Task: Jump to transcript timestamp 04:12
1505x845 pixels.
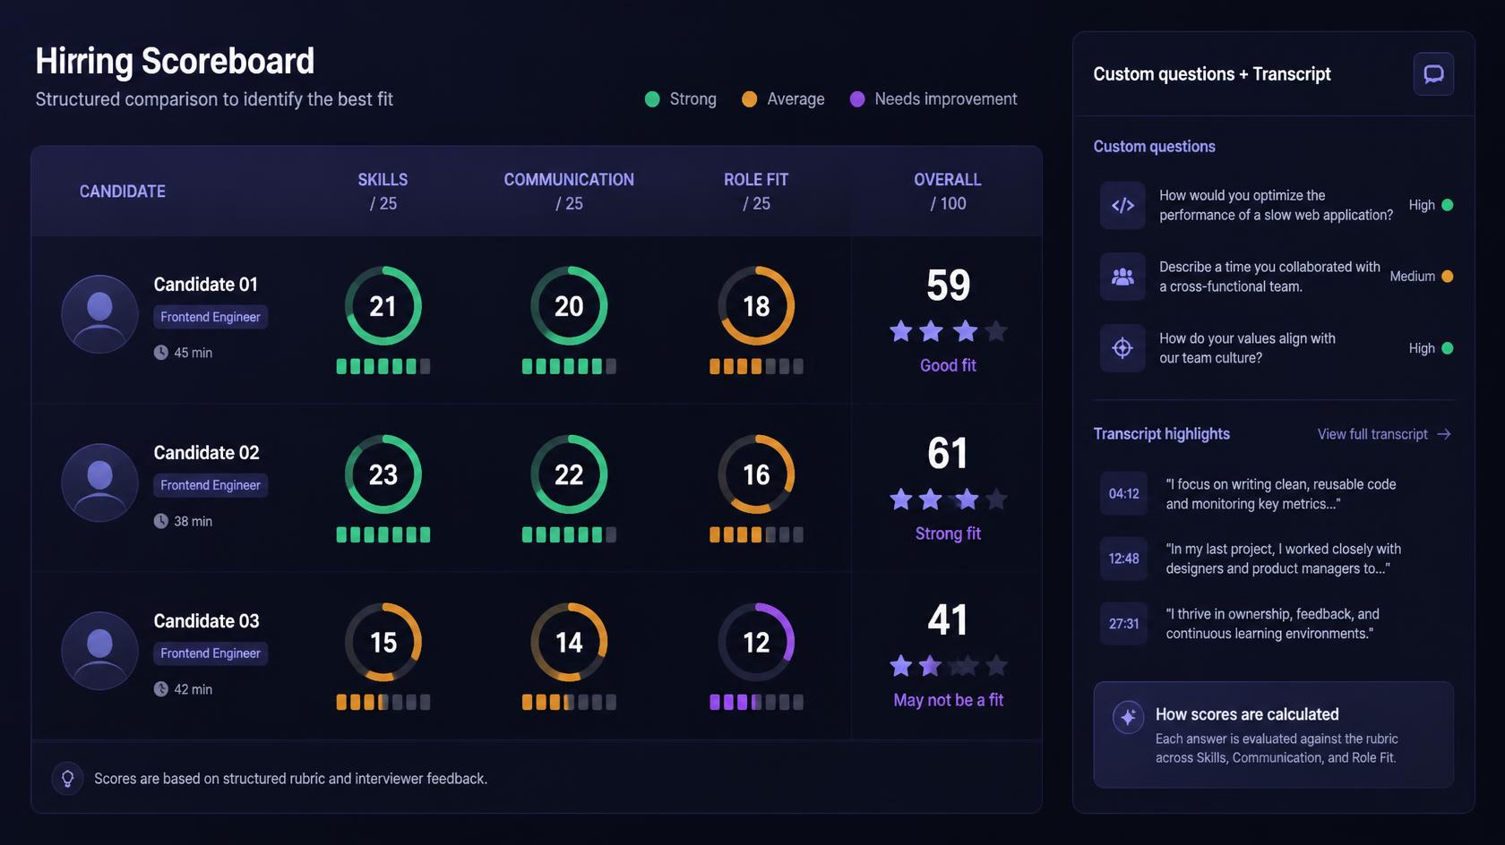Action: 1123,494
